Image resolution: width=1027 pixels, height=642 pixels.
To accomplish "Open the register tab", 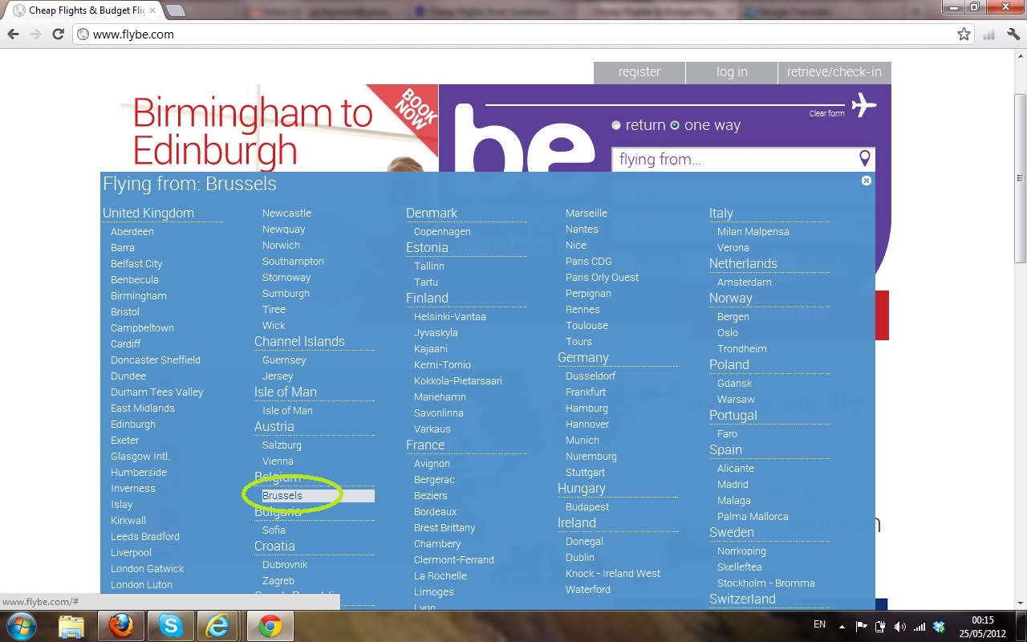I will click(x=639, y=72).
